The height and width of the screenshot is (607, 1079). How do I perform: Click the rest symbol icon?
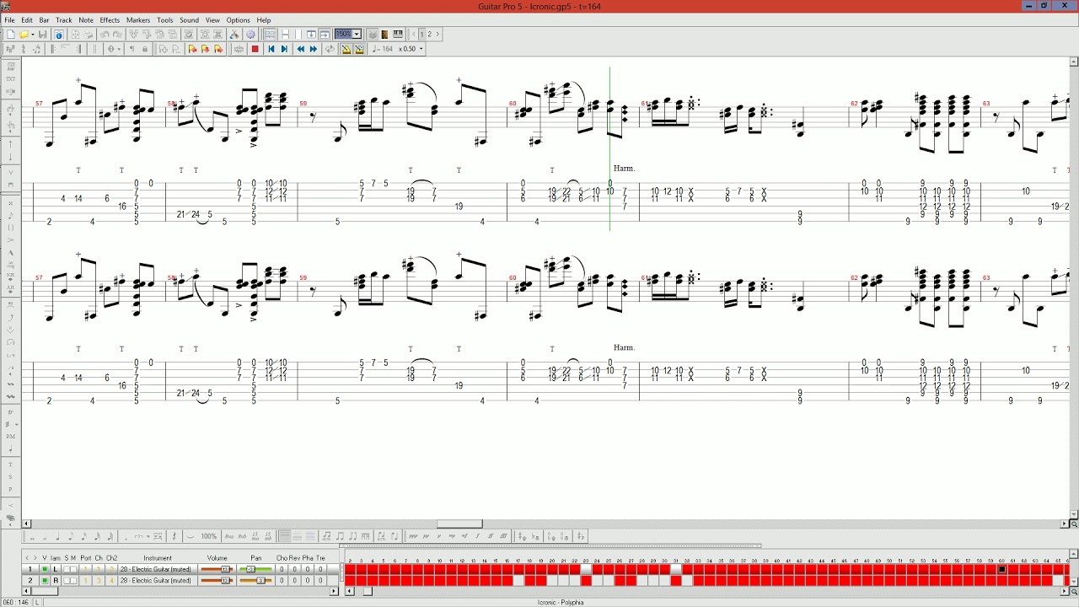pyautogui.click(x=174, y=536)
